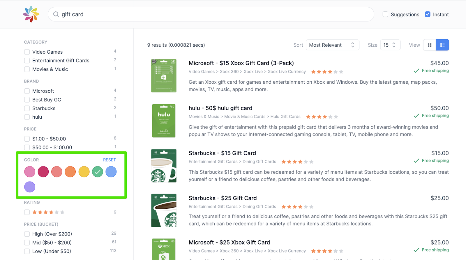Filter by Starbucks brand checkbox
466x260 pixels.
pyautogui.click(x=27, y=108)
